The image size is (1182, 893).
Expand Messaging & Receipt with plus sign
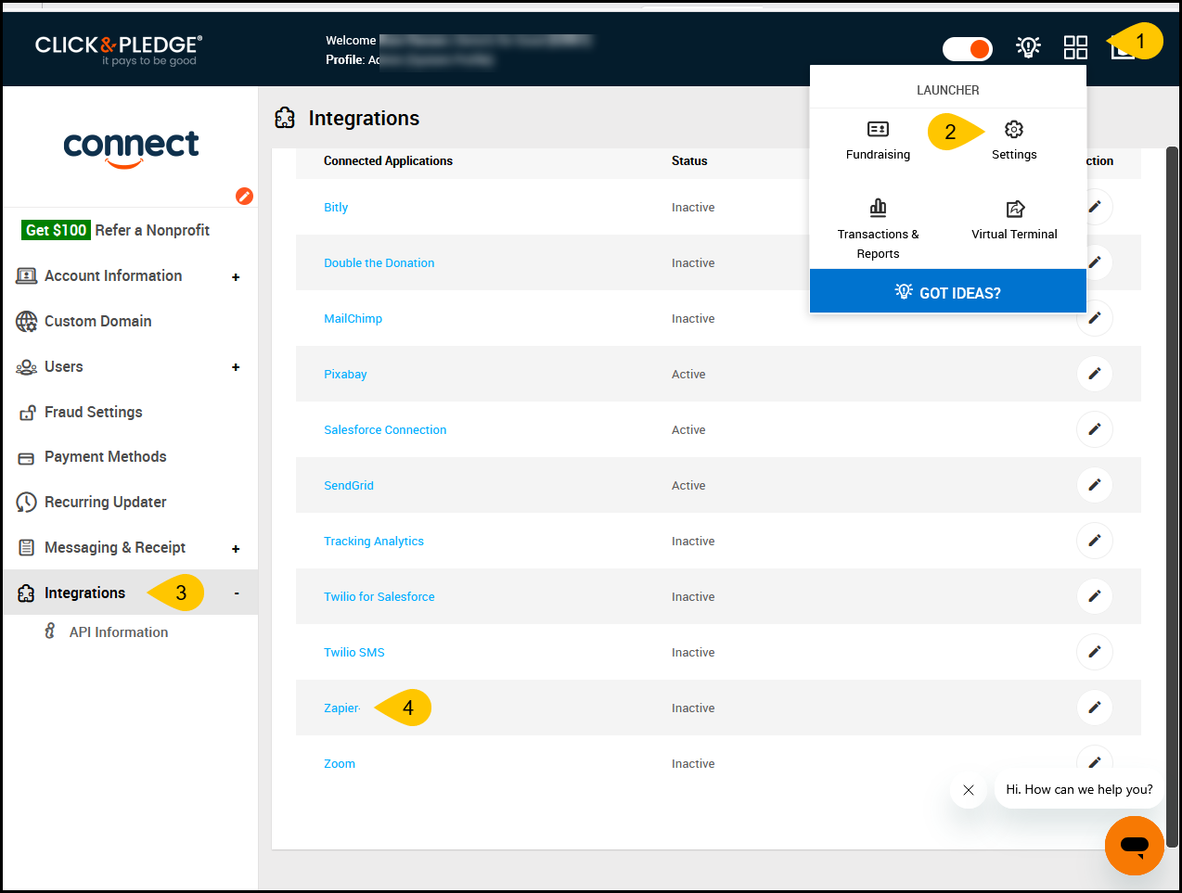pyautogui.click(x=236, y=549)
